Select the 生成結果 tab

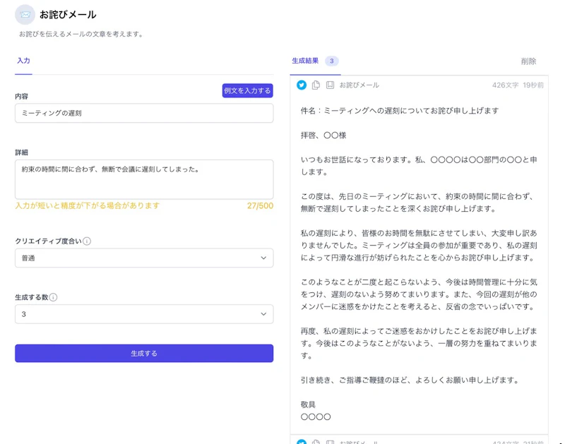click(x=305, y=61)
